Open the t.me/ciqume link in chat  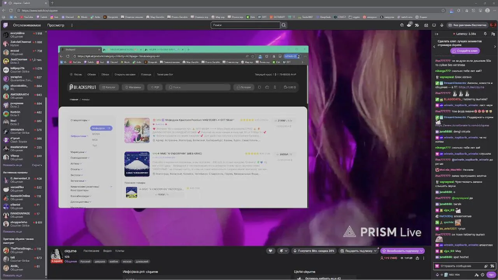tap(471, 87)
